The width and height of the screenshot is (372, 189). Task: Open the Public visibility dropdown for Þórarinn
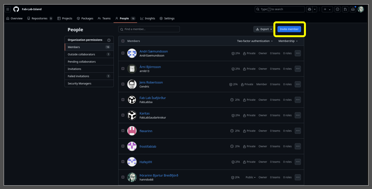251,177
